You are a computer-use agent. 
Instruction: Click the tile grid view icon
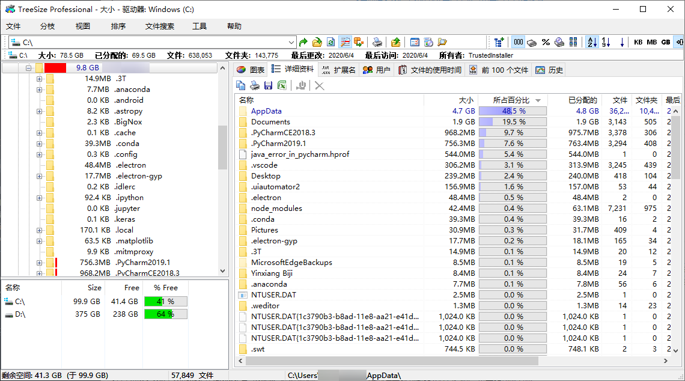click(573, 43)
